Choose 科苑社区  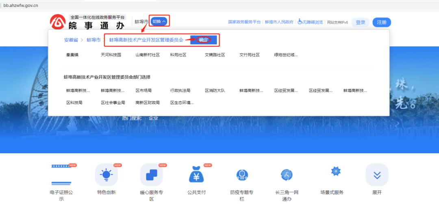click(178, 55)
